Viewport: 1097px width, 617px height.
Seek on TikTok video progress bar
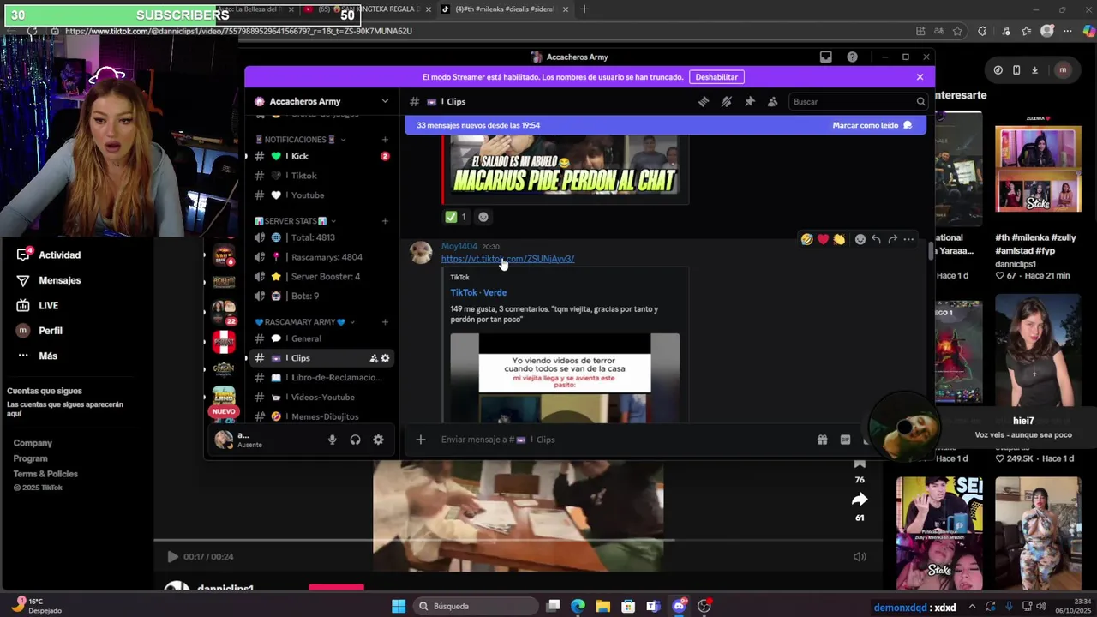pyautogui.click(x=519, y=540)
